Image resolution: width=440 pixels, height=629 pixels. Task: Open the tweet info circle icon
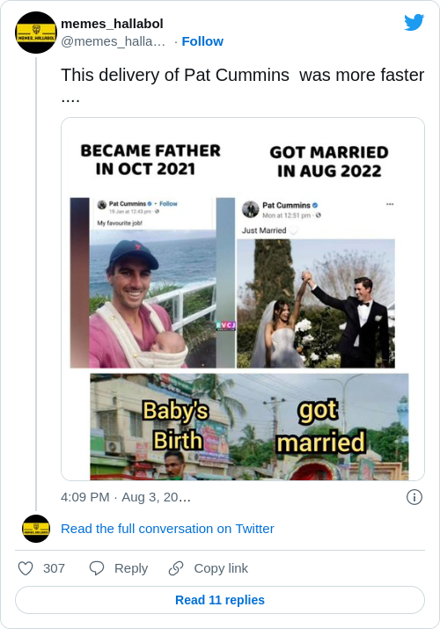pos(414,497)
